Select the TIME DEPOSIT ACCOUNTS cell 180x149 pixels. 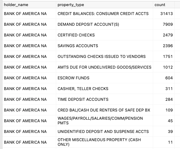104,99
